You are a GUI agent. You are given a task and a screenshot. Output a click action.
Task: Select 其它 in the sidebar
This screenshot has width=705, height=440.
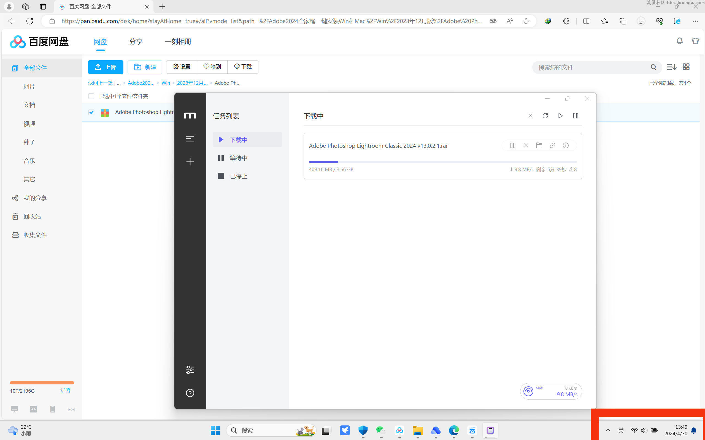click(x=29, y=179)
